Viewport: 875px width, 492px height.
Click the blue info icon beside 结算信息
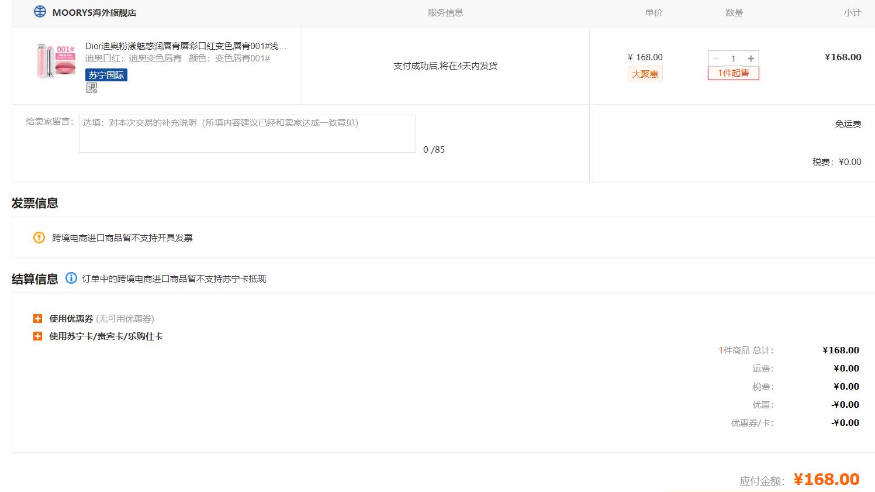(71, 278)
